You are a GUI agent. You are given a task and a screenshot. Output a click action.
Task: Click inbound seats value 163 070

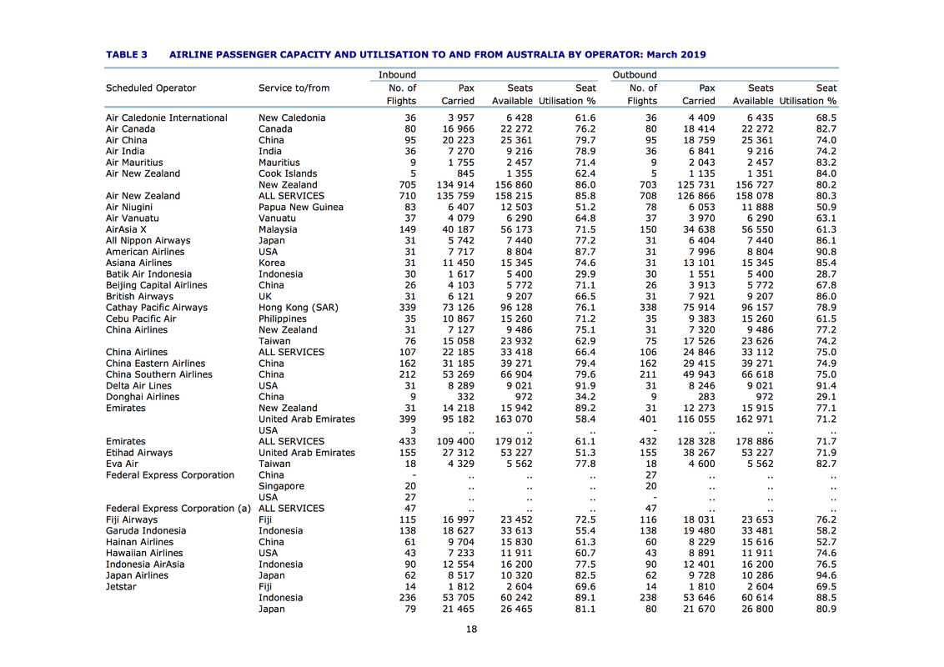(514, 419)
